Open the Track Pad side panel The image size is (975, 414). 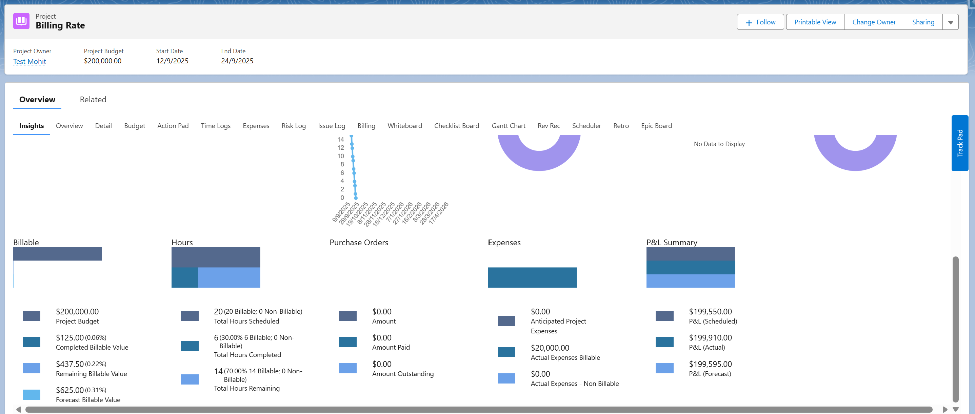point(960,143)
